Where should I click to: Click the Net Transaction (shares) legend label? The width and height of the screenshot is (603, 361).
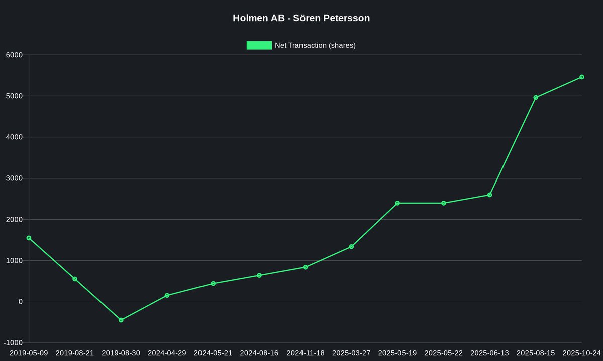tap(315, 45)
